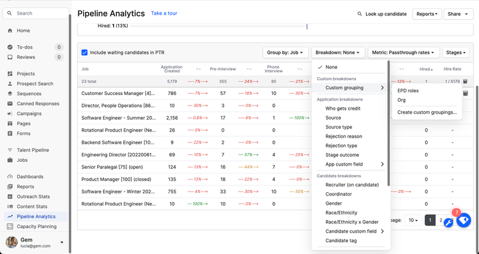
Task: Open the Reports dropdown in header
Action: pyautogui.click(x=427, y=14)
